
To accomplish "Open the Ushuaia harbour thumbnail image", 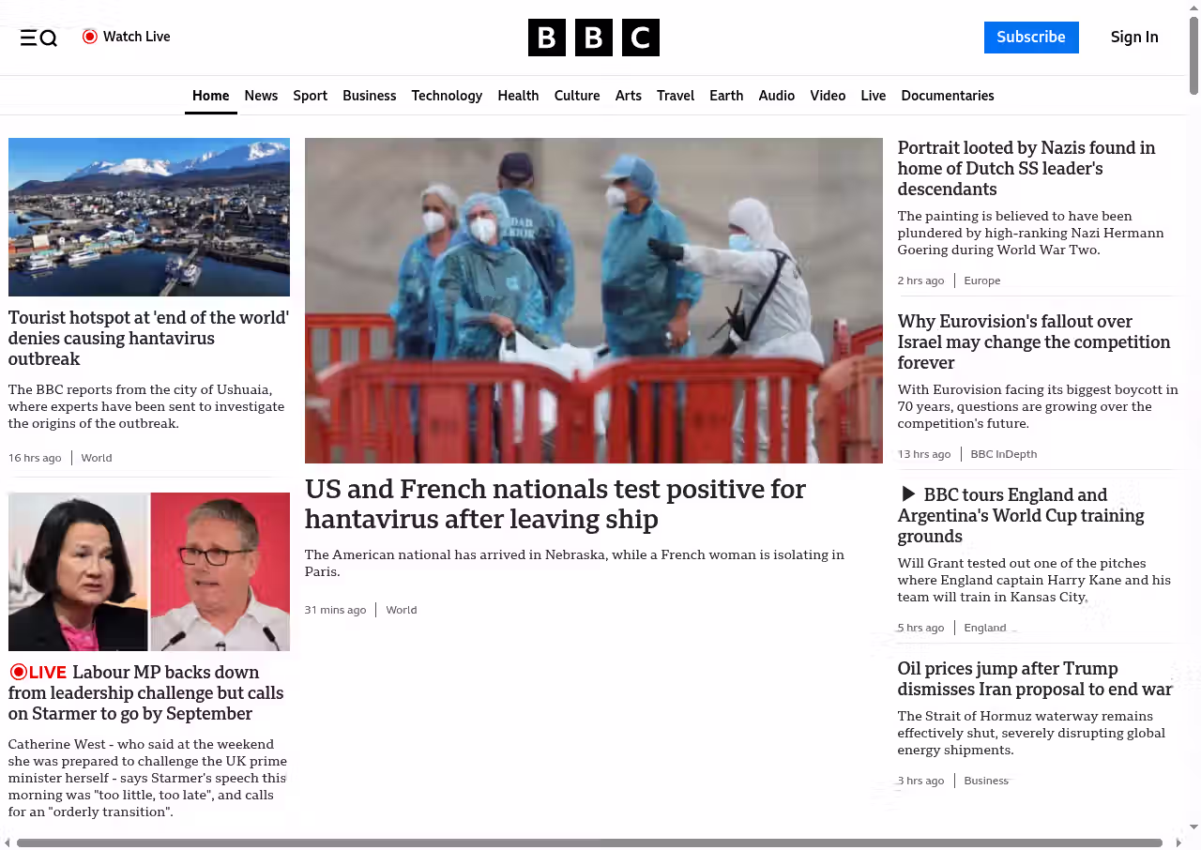I will (x=149, y=217).
